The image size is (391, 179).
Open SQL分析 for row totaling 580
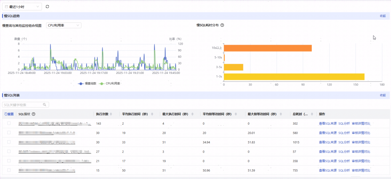pos(344,133)
